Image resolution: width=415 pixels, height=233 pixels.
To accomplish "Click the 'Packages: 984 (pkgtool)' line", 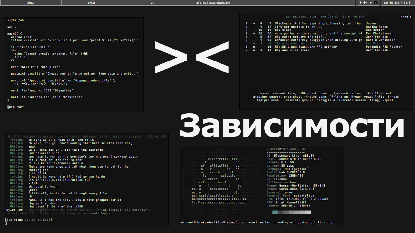I will pyautogui.click(x=288, y=169).
